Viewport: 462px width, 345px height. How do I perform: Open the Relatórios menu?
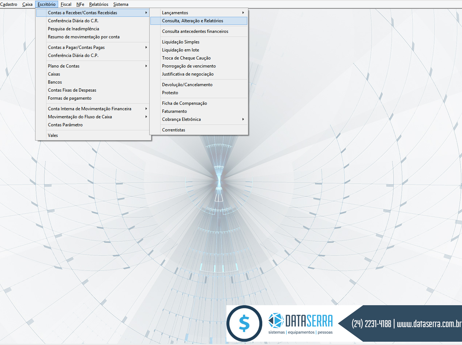99,4
